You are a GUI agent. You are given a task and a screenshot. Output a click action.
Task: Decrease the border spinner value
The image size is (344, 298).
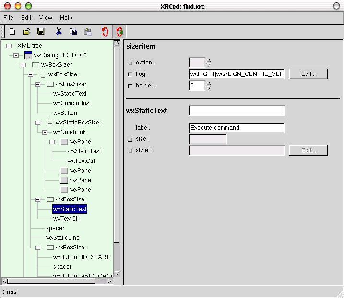(209, 88)
